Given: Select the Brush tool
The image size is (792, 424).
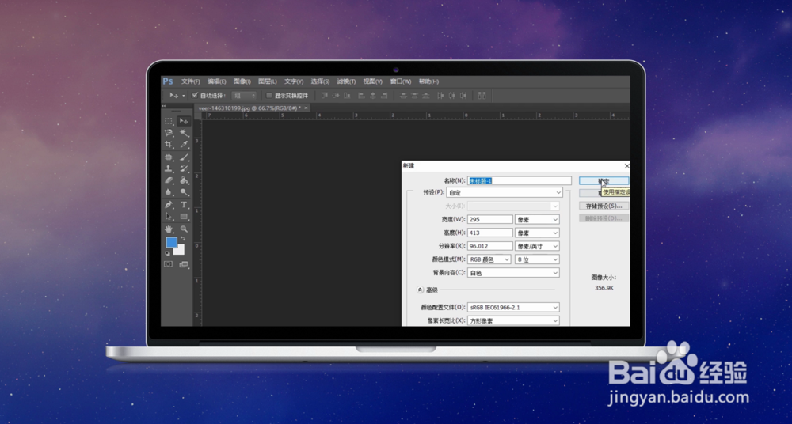Looking at the screenshot, I should pos(184,157).
